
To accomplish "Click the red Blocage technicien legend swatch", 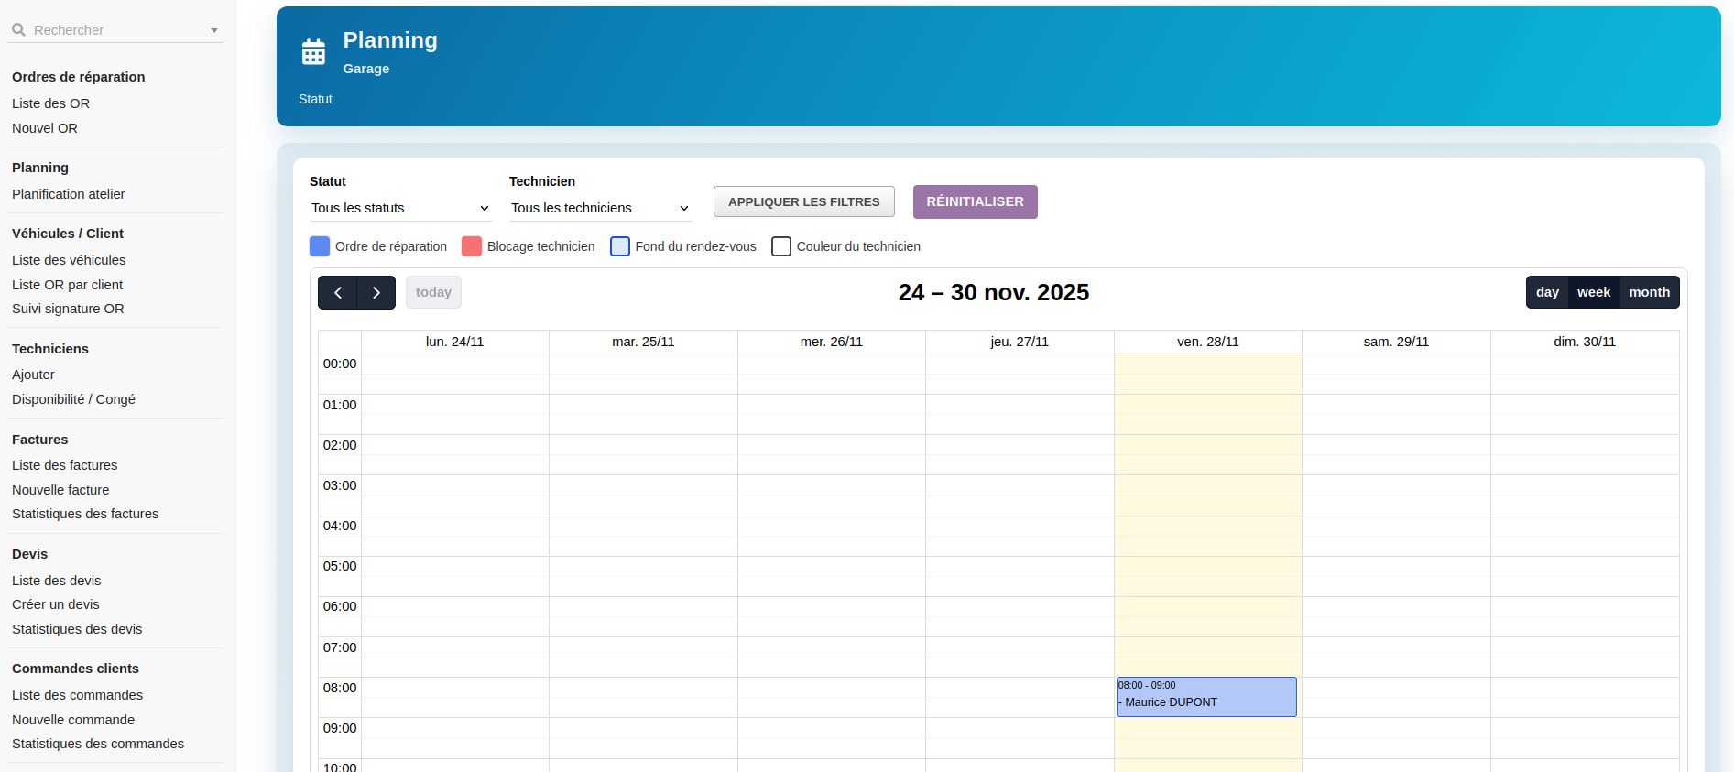I will (x=472, y=246).
